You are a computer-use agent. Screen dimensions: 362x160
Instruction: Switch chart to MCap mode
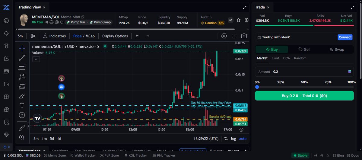pyautogui.click(x=90, y=36)
